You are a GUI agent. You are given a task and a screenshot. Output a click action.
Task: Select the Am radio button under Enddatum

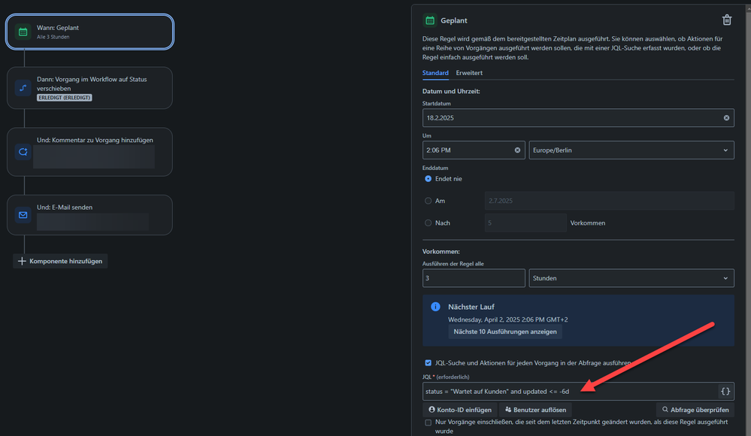(x=427, y=200)
